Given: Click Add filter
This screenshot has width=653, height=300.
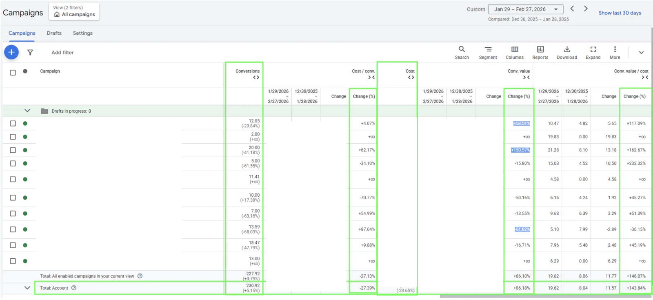Looking at the screenshot, I should click(x=62, y=52).
